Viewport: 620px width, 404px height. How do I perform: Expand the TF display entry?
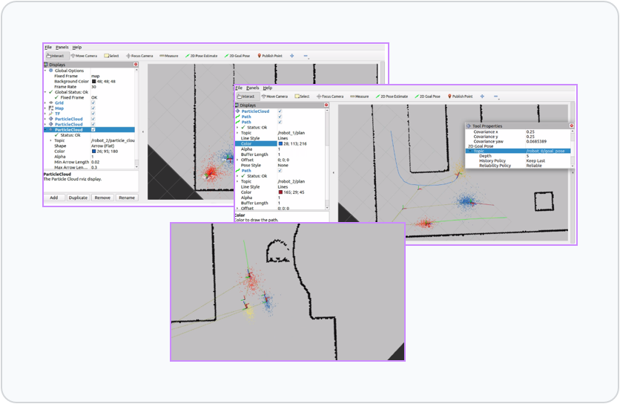45,113
